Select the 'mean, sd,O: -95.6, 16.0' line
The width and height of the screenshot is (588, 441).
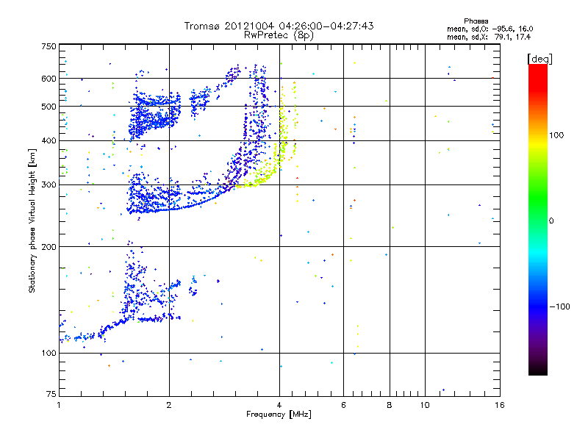pyautogui.click(x=490, y=29)
